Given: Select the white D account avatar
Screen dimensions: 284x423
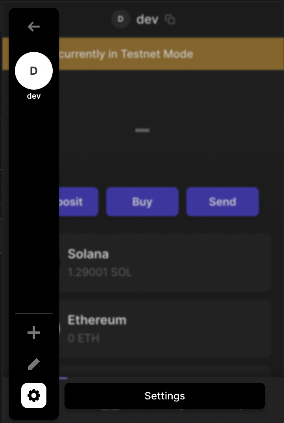Looking at the screenshot, I should [x=34, y=71].
